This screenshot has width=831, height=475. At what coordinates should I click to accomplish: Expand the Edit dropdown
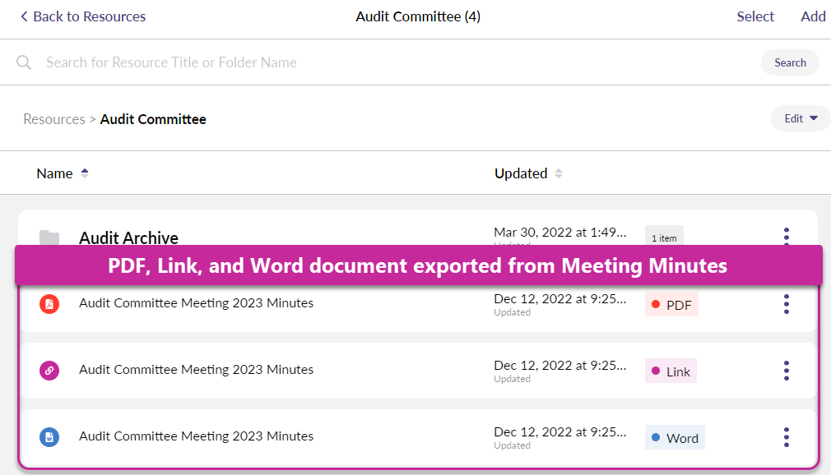[801, 118]
